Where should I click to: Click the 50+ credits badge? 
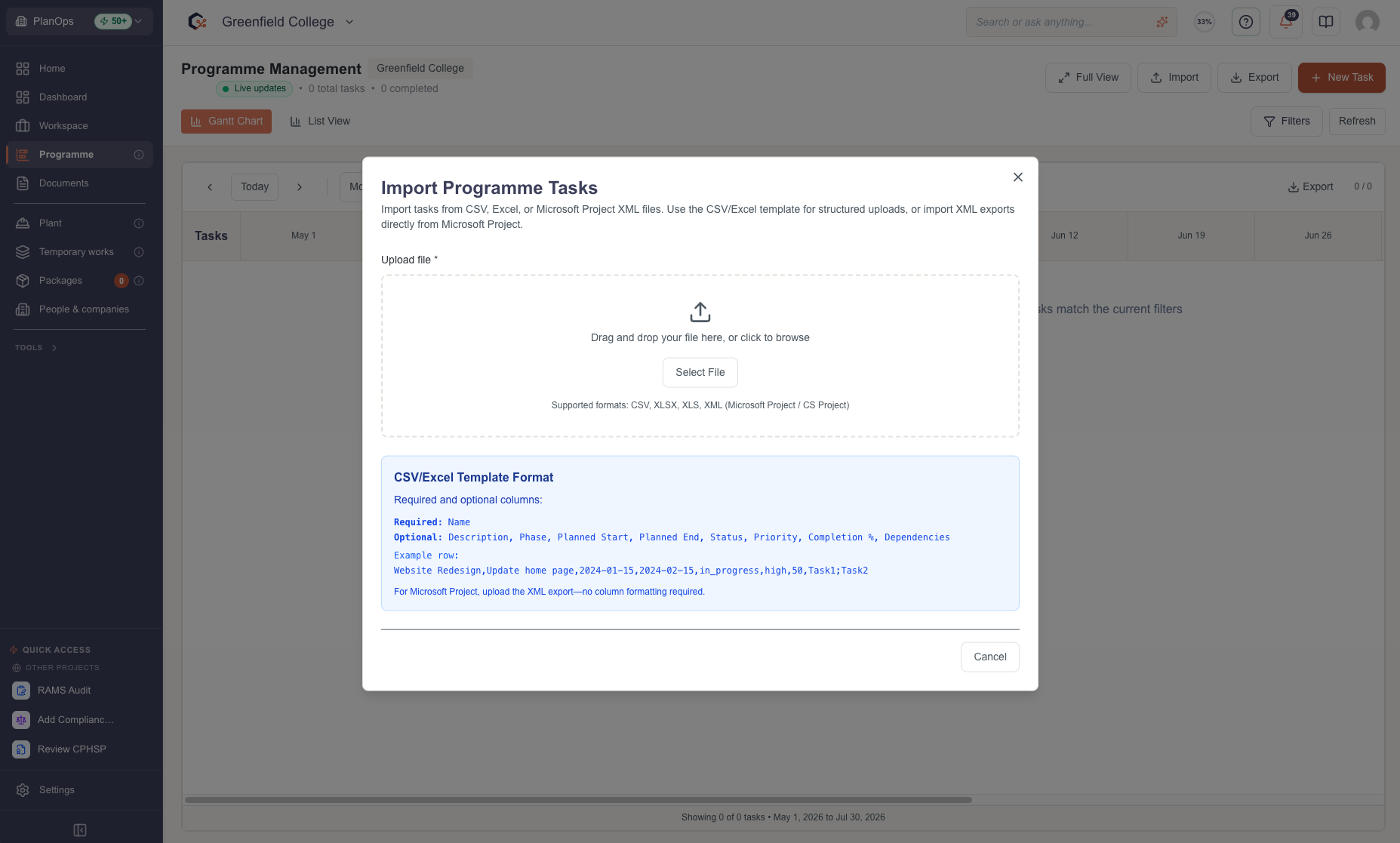pyautogui.click(x=114, y=21)
